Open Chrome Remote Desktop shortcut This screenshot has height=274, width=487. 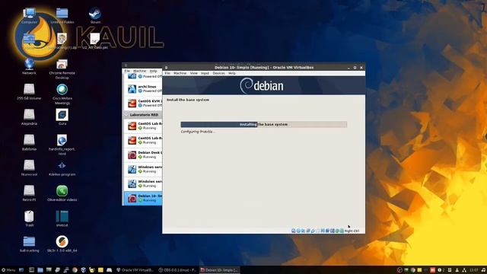coord(62,68)
